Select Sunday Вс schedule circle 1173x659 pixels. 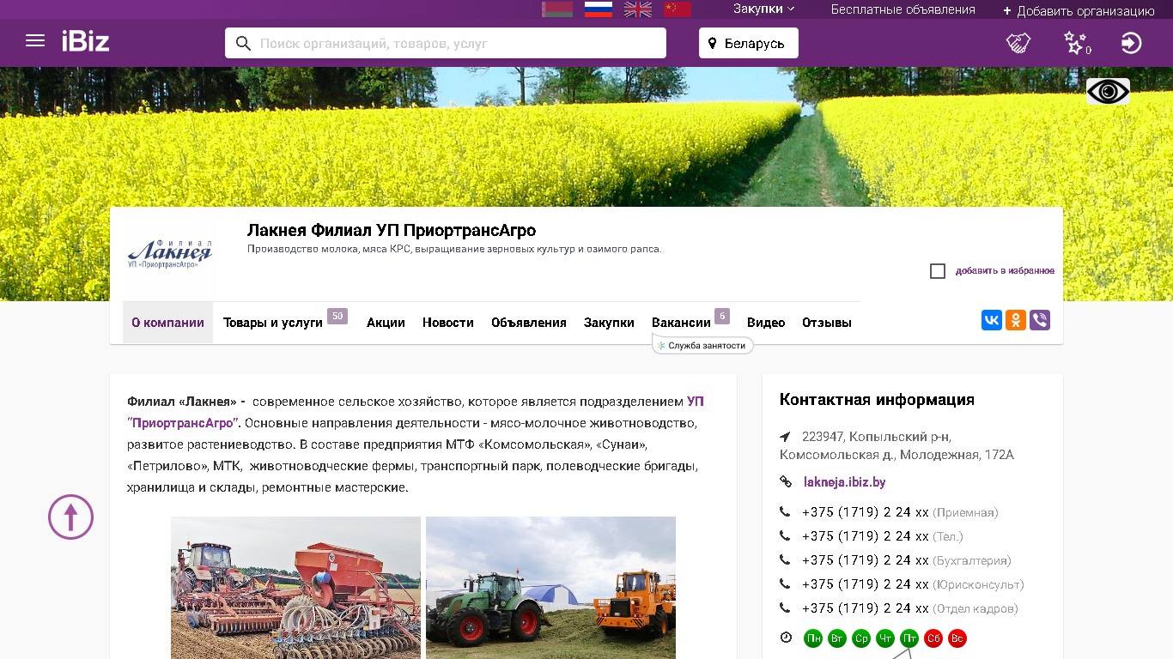pos(957,638)
